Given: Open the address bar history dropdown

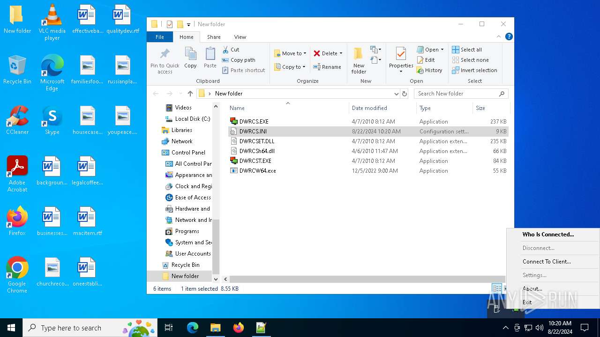Looking at the screenshot, I should click(x=397, y=94).
